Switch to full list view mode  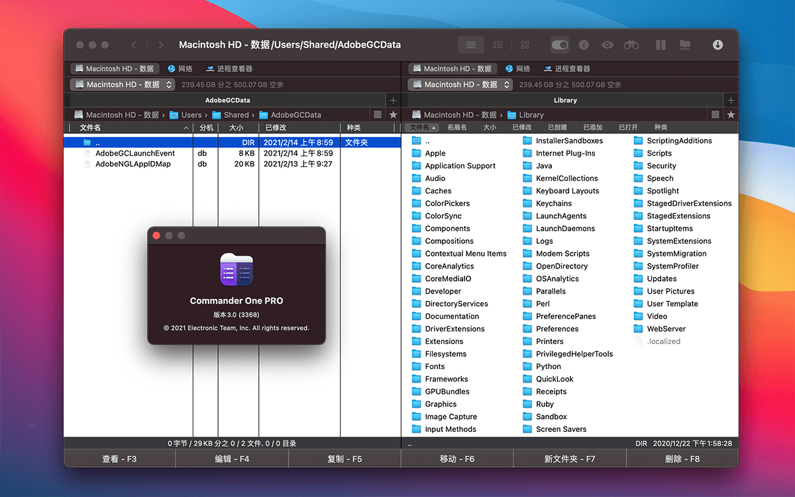pyautogui.click(x=470, y=45)
